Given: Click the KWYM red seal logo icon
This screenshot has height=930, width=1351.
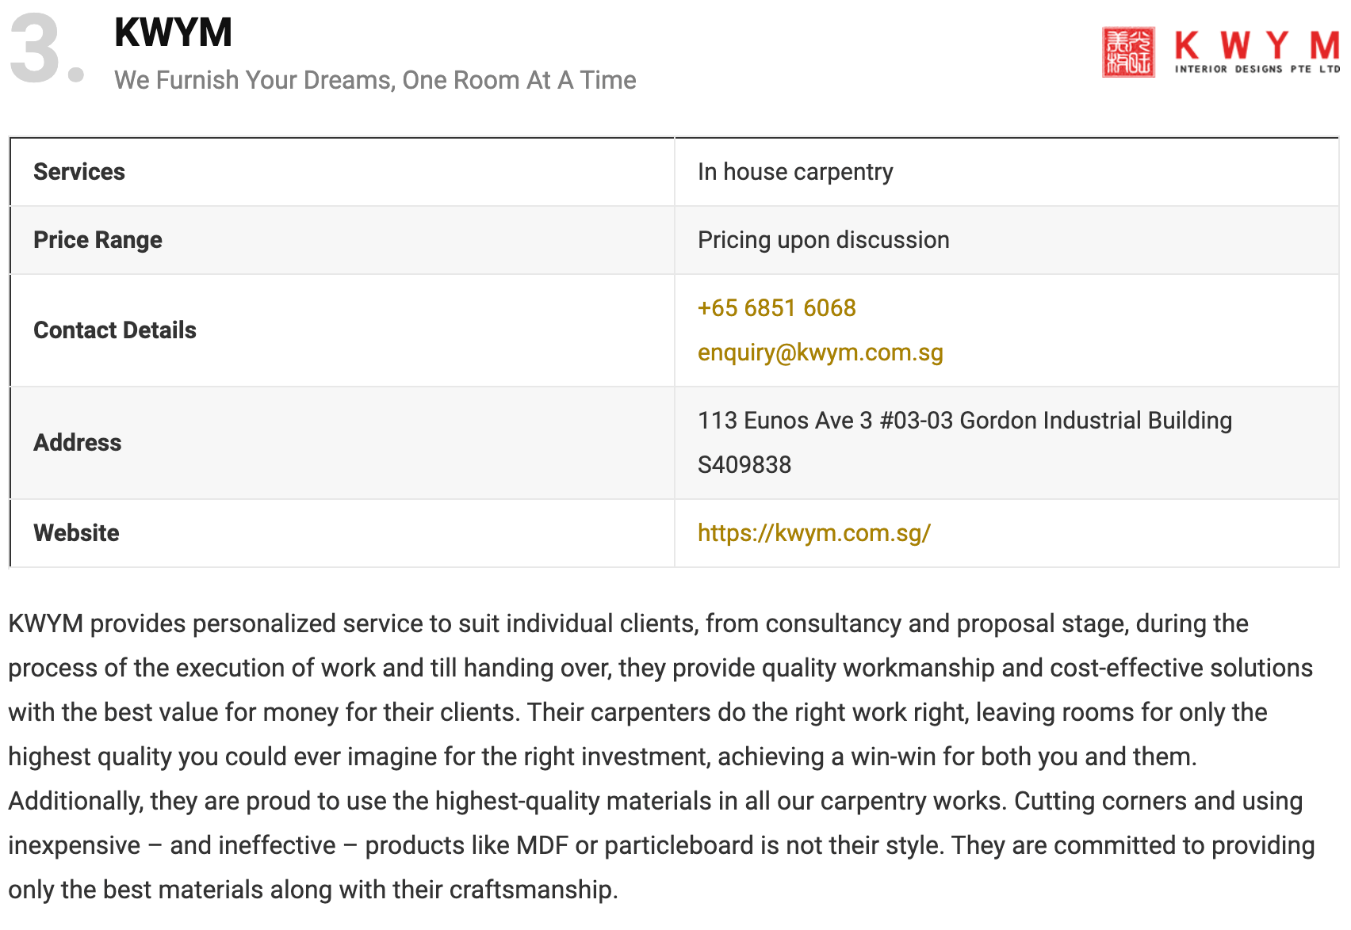Looking at the screenshot, I should pos(1128,52).
